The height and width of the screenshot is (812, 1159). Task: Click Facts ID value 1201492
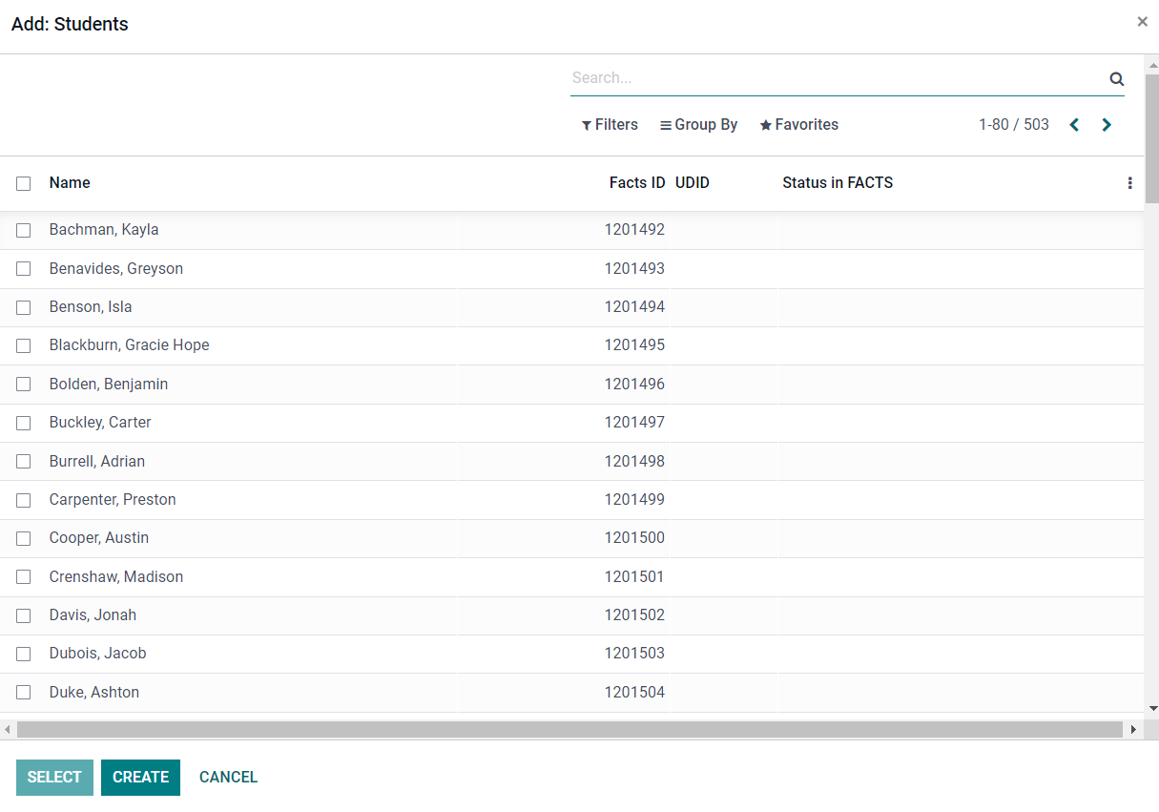point(634,230)
